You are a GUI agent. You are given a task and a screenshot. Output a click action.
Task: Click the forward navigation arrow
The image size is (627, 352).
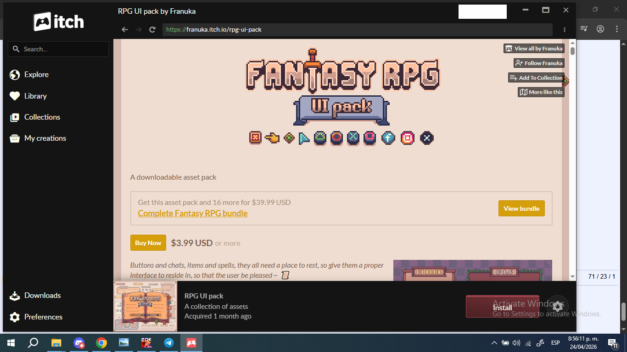point(138,29)
